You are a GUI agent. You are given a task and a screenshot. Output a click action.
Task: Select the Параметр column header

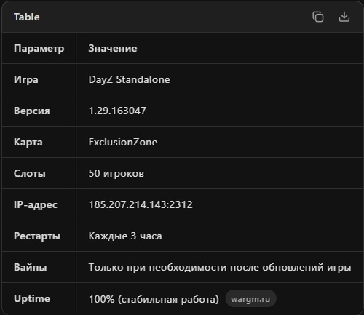coord(39,48)
